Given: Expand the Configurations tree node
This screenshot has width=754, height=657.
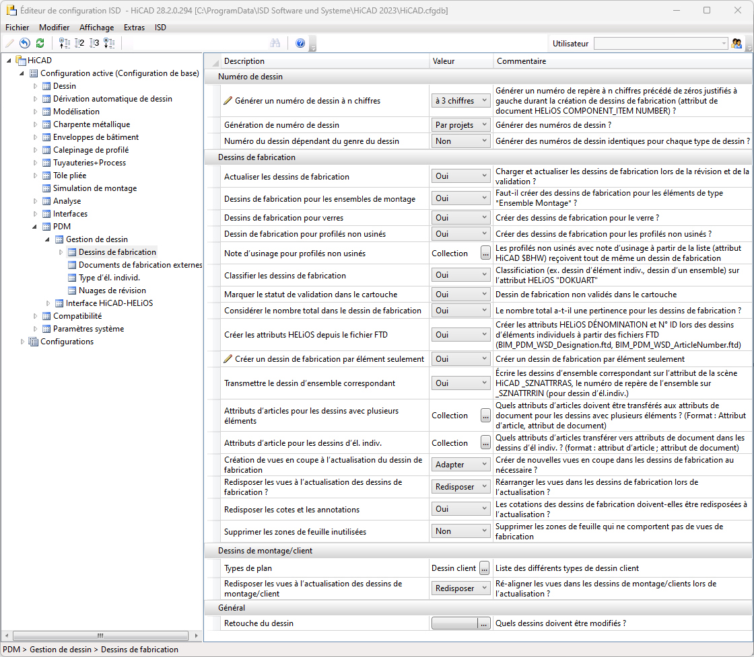Looking at the screenshot, I should pyautogui.click(x=22, y=342).
